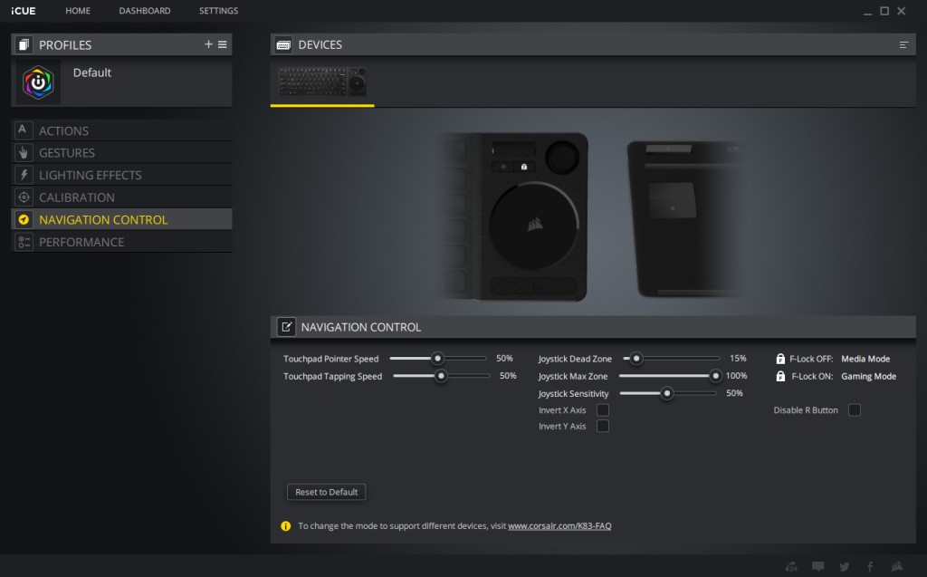Image resolution: width=927 pixels, height=577 pixels.
Task: Click the yellow info icon
Action: (285, 525)
